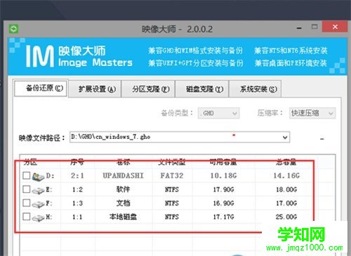Click the H: drive disk icon
Screen dimensions: 351x256
point(38,217)
